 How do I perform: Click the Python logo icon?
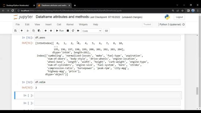tap(167, 17)
